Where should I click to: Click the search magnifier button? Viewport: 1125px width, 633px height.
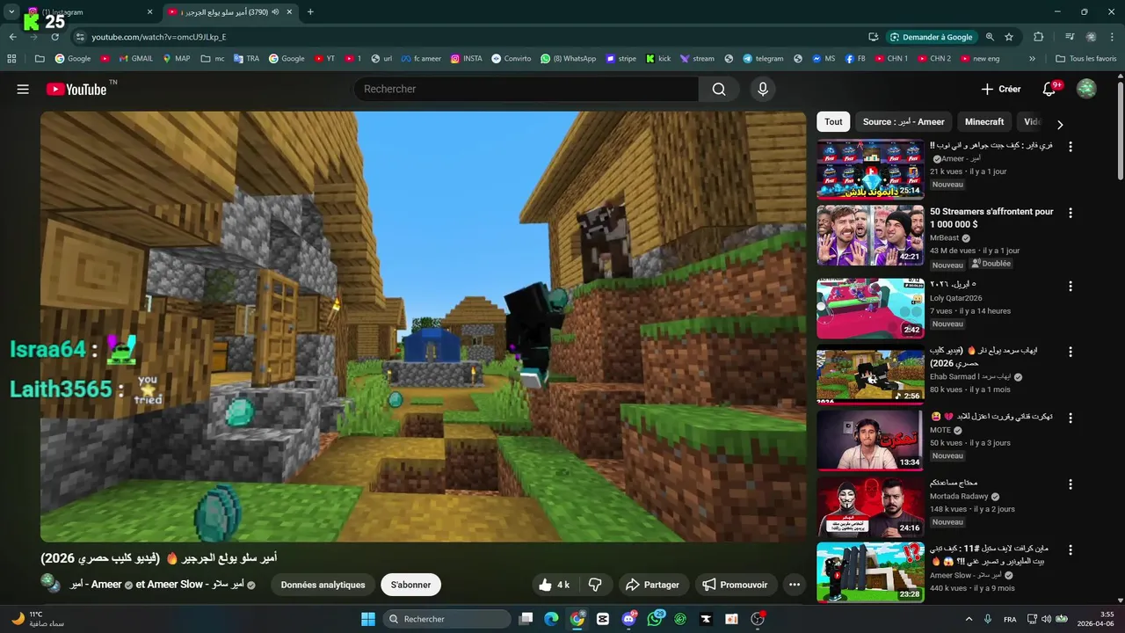(x=719, y=89)
